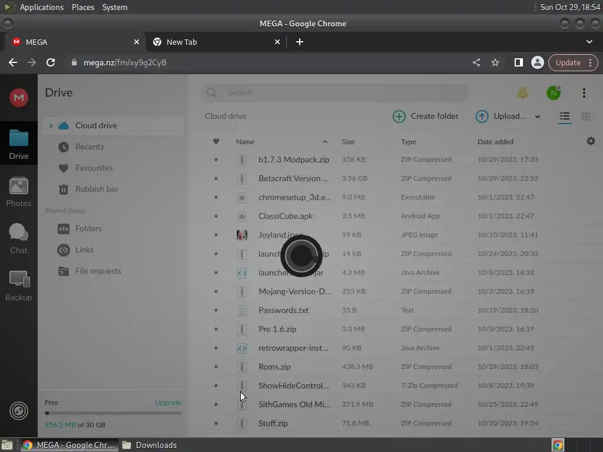Open the tab search dropdown arrow
The image size is (603, 452).
pyautogui.click(x=589, y=42)
